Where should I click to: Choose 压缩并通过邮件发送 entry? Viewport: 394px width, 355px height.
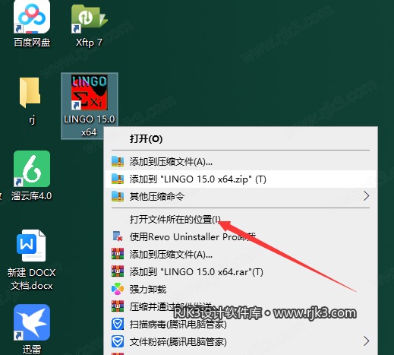tap(241, 306)
